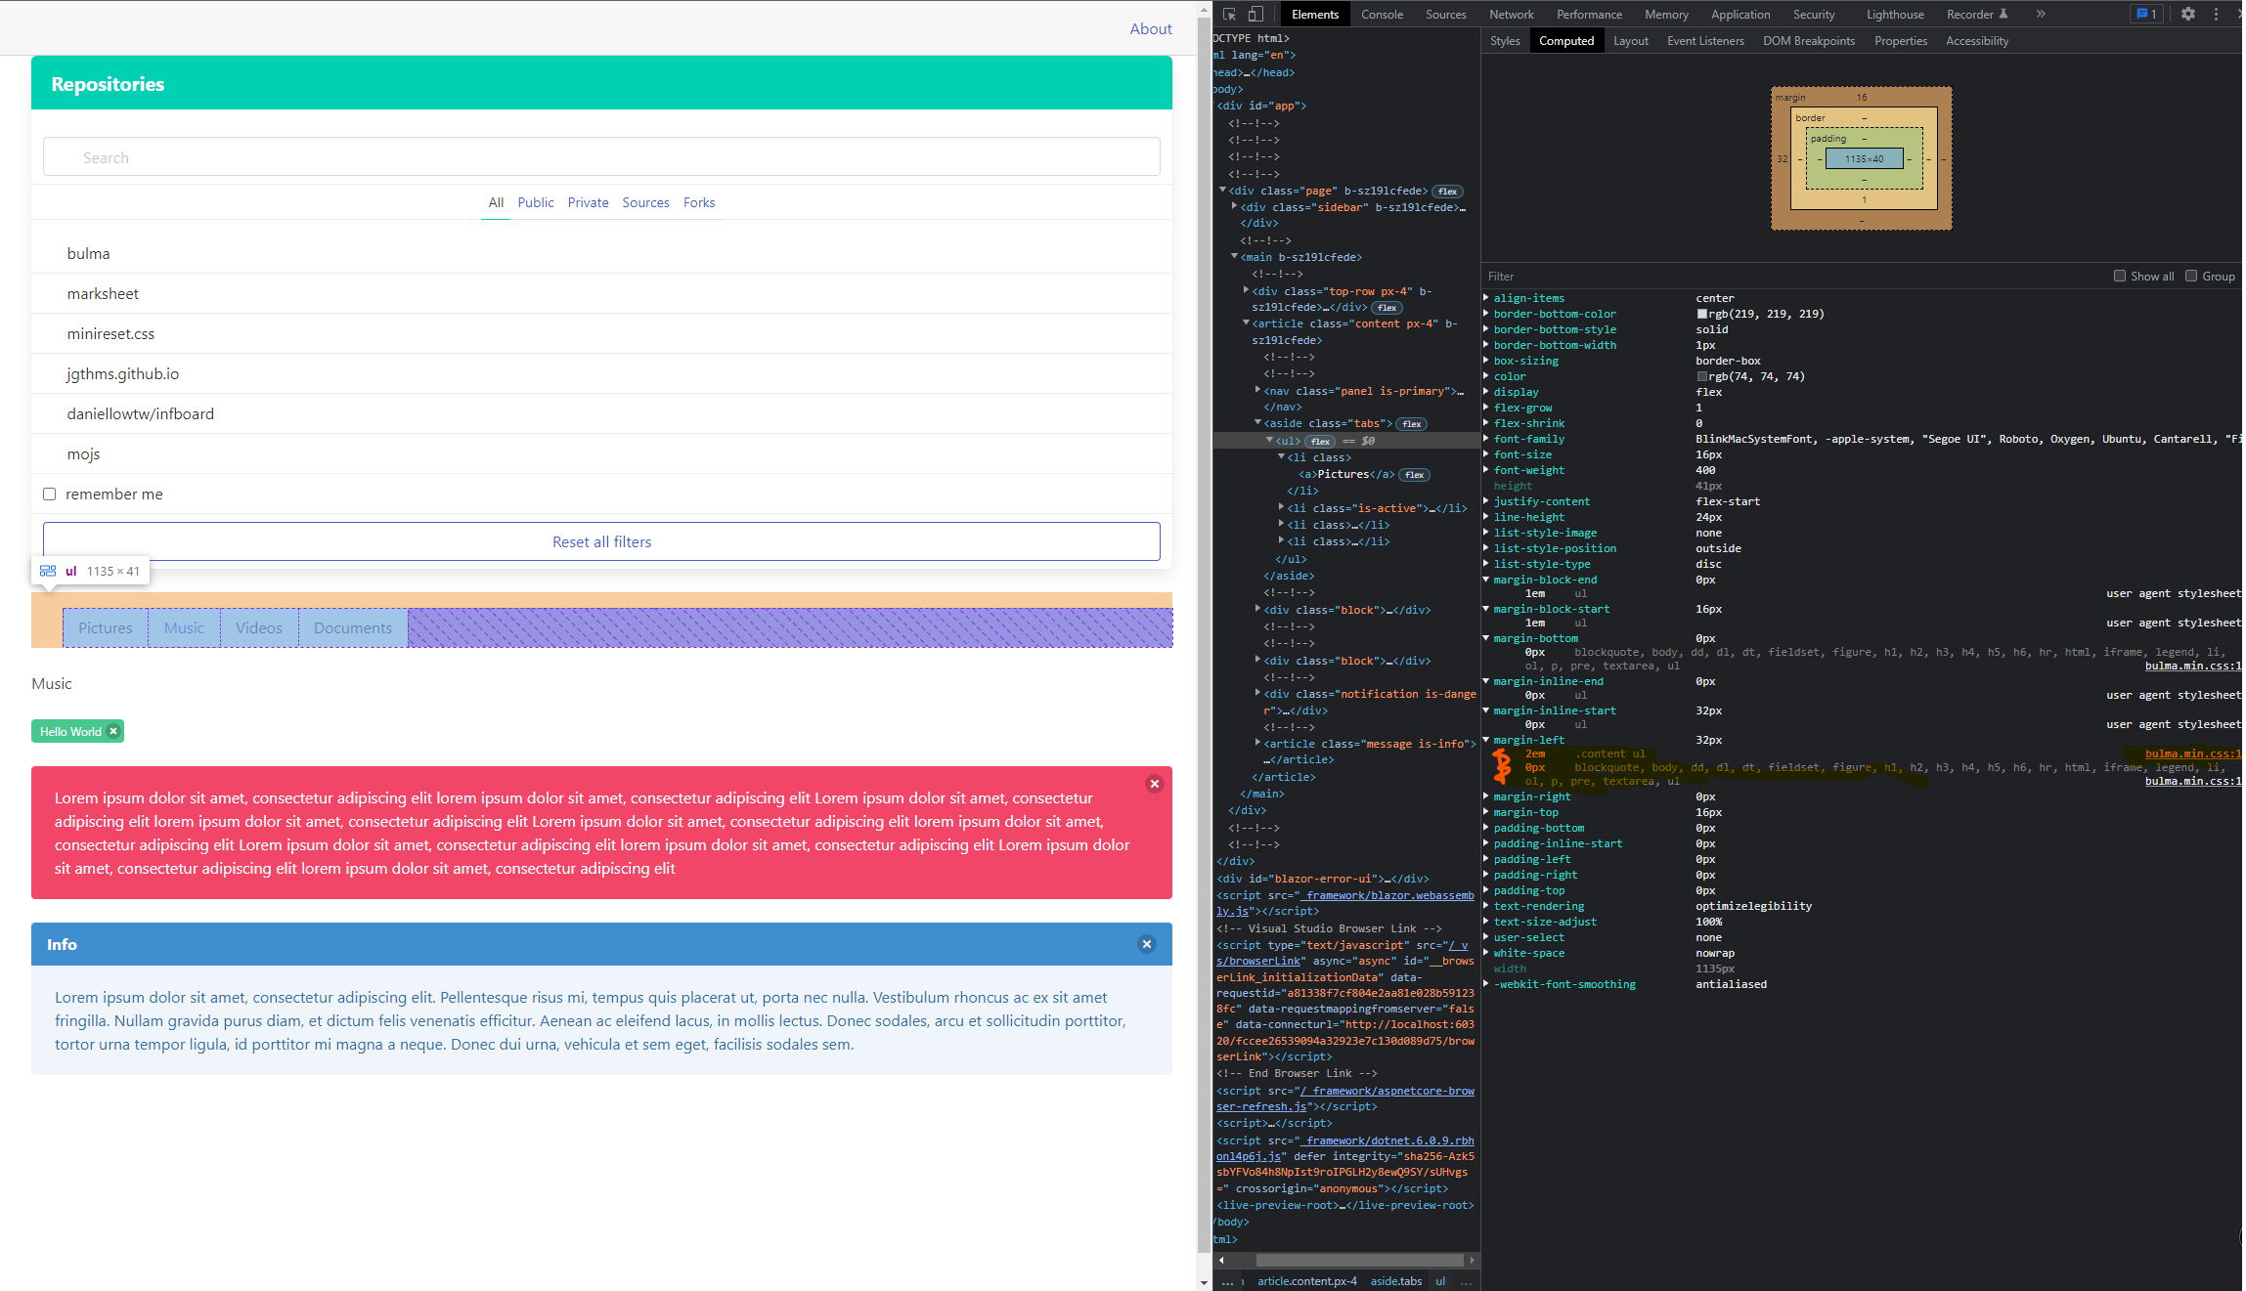2246x1291 pixels.
Task: Expand the margin-bottom computed property
Action: [1487, 637]
